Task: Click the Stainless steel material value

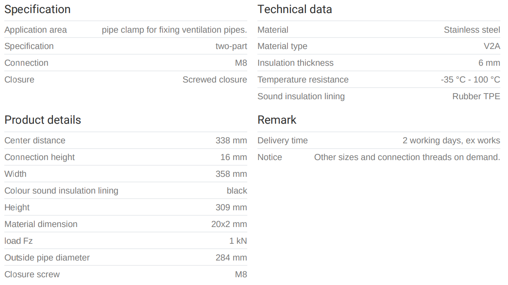Action: pos(472,30)
